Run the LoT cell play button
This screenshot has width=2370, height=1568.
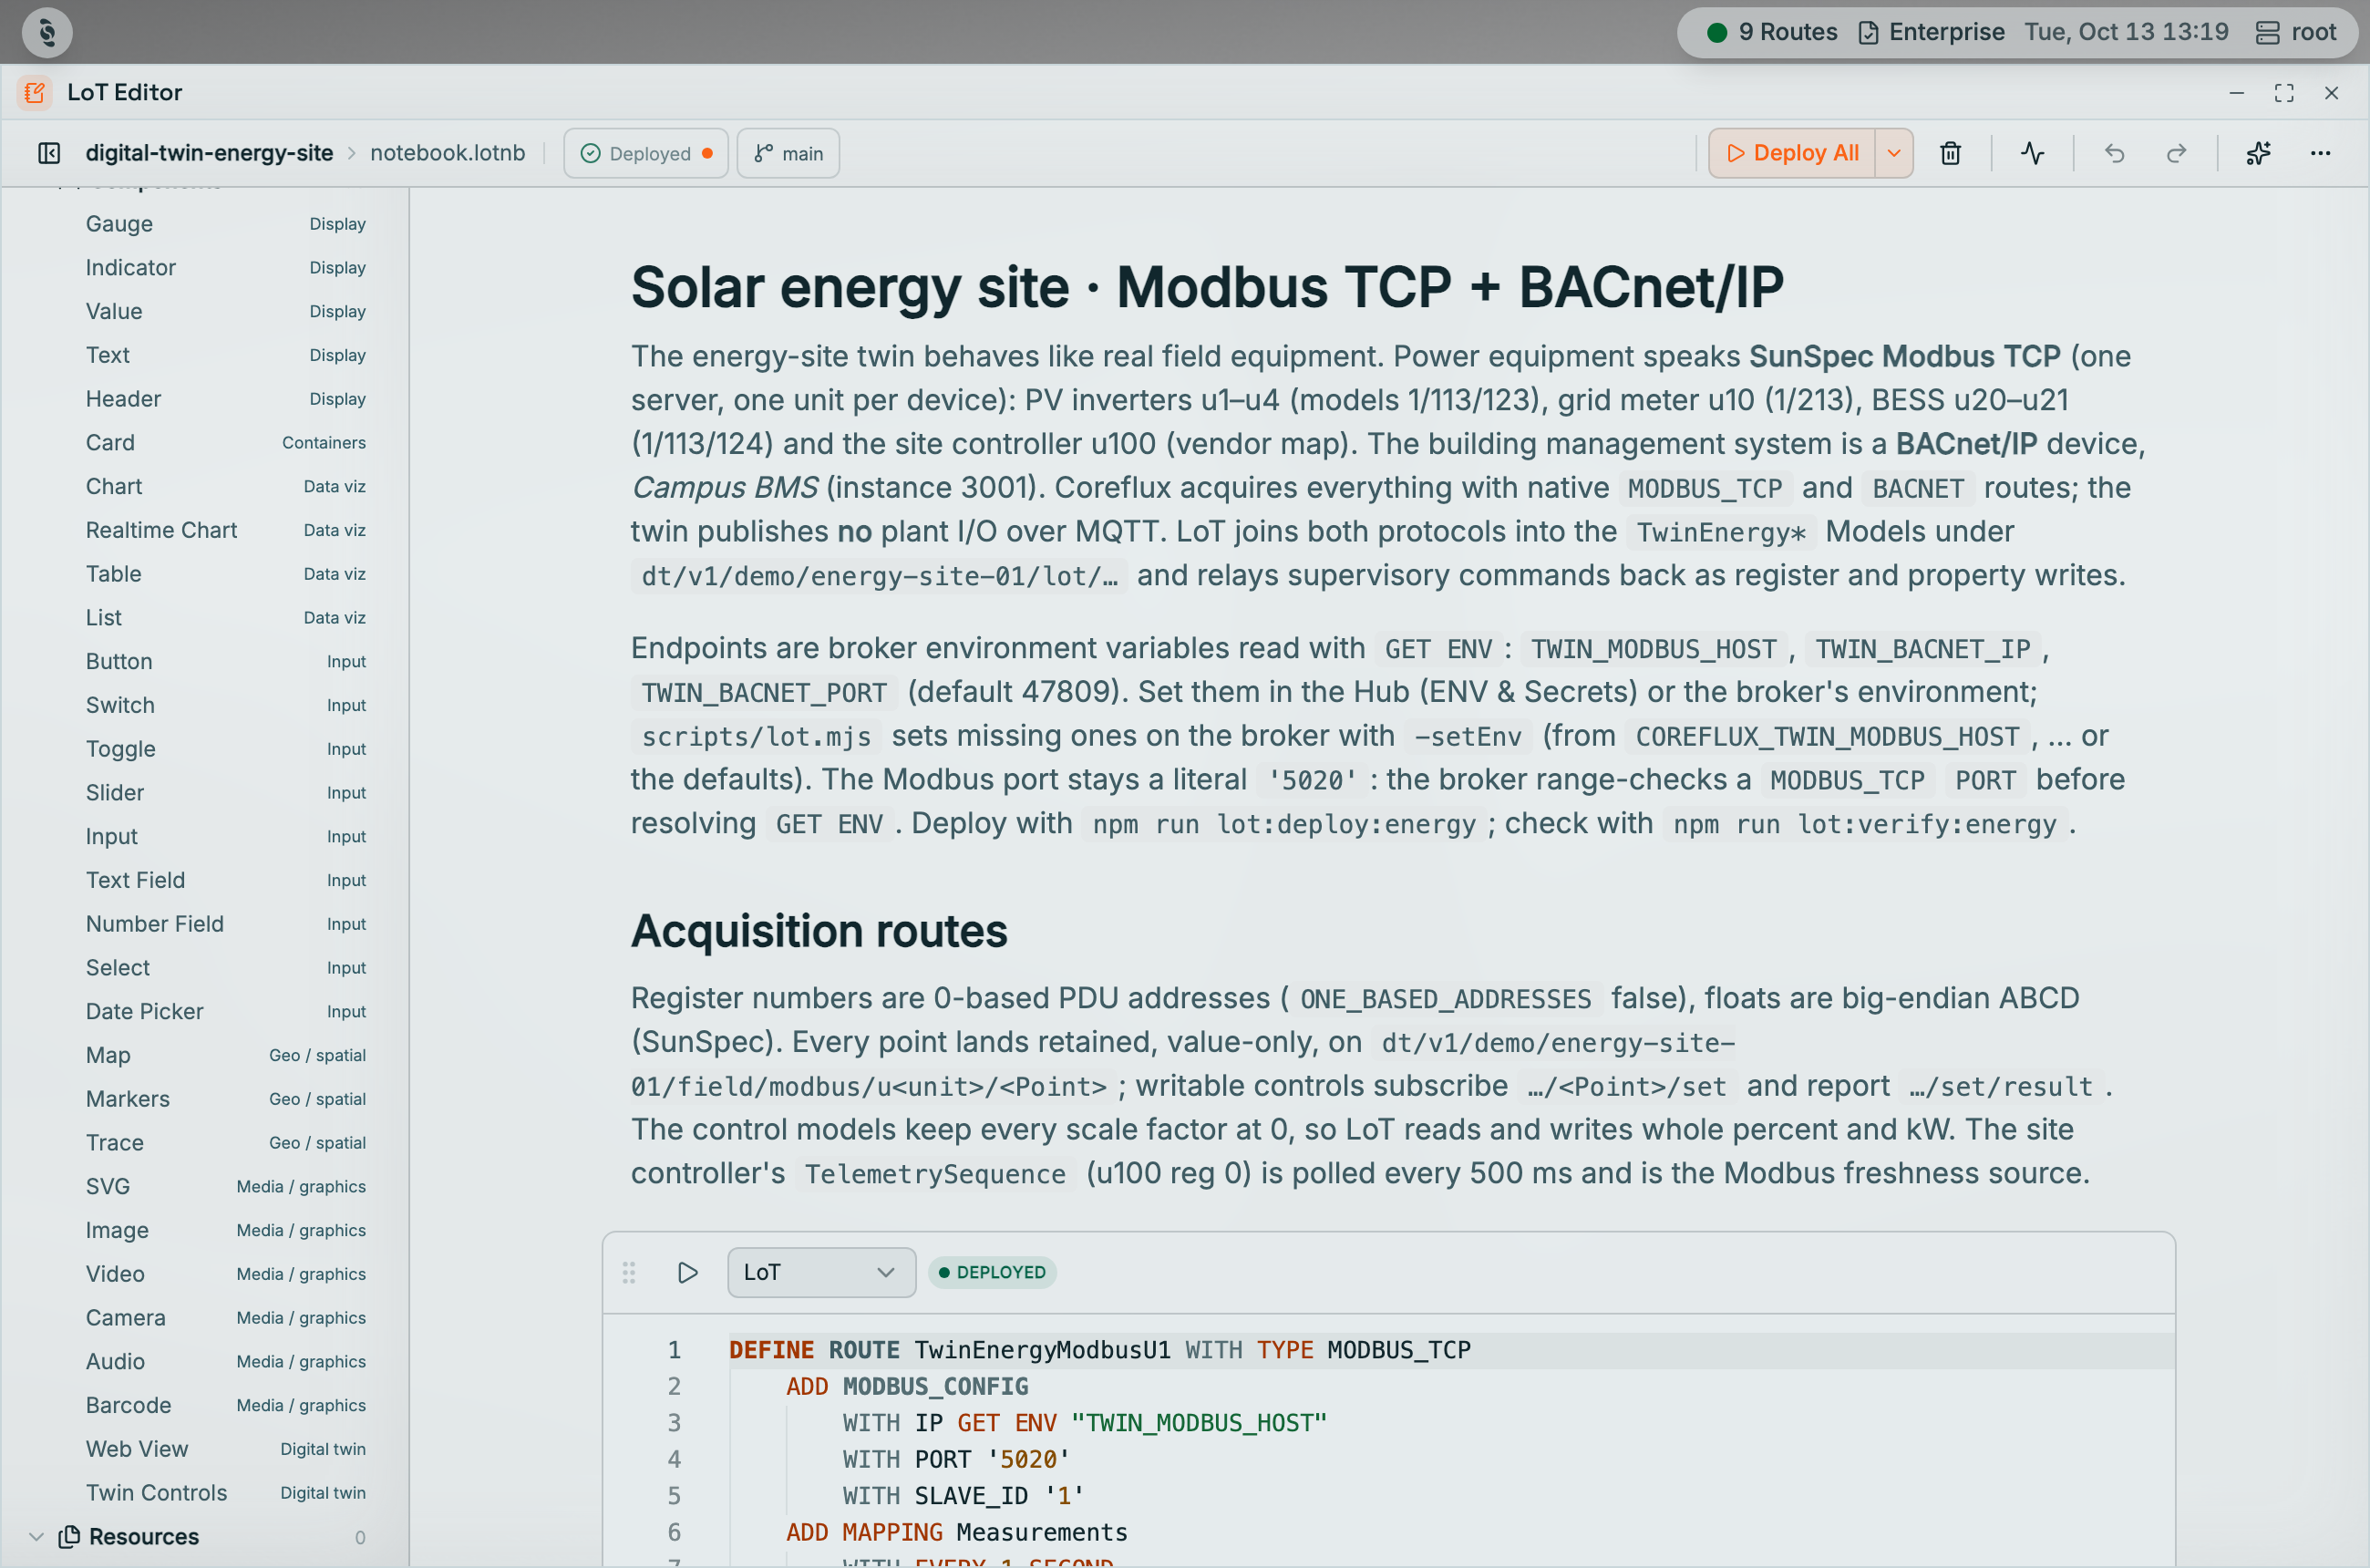(688, 1272)
